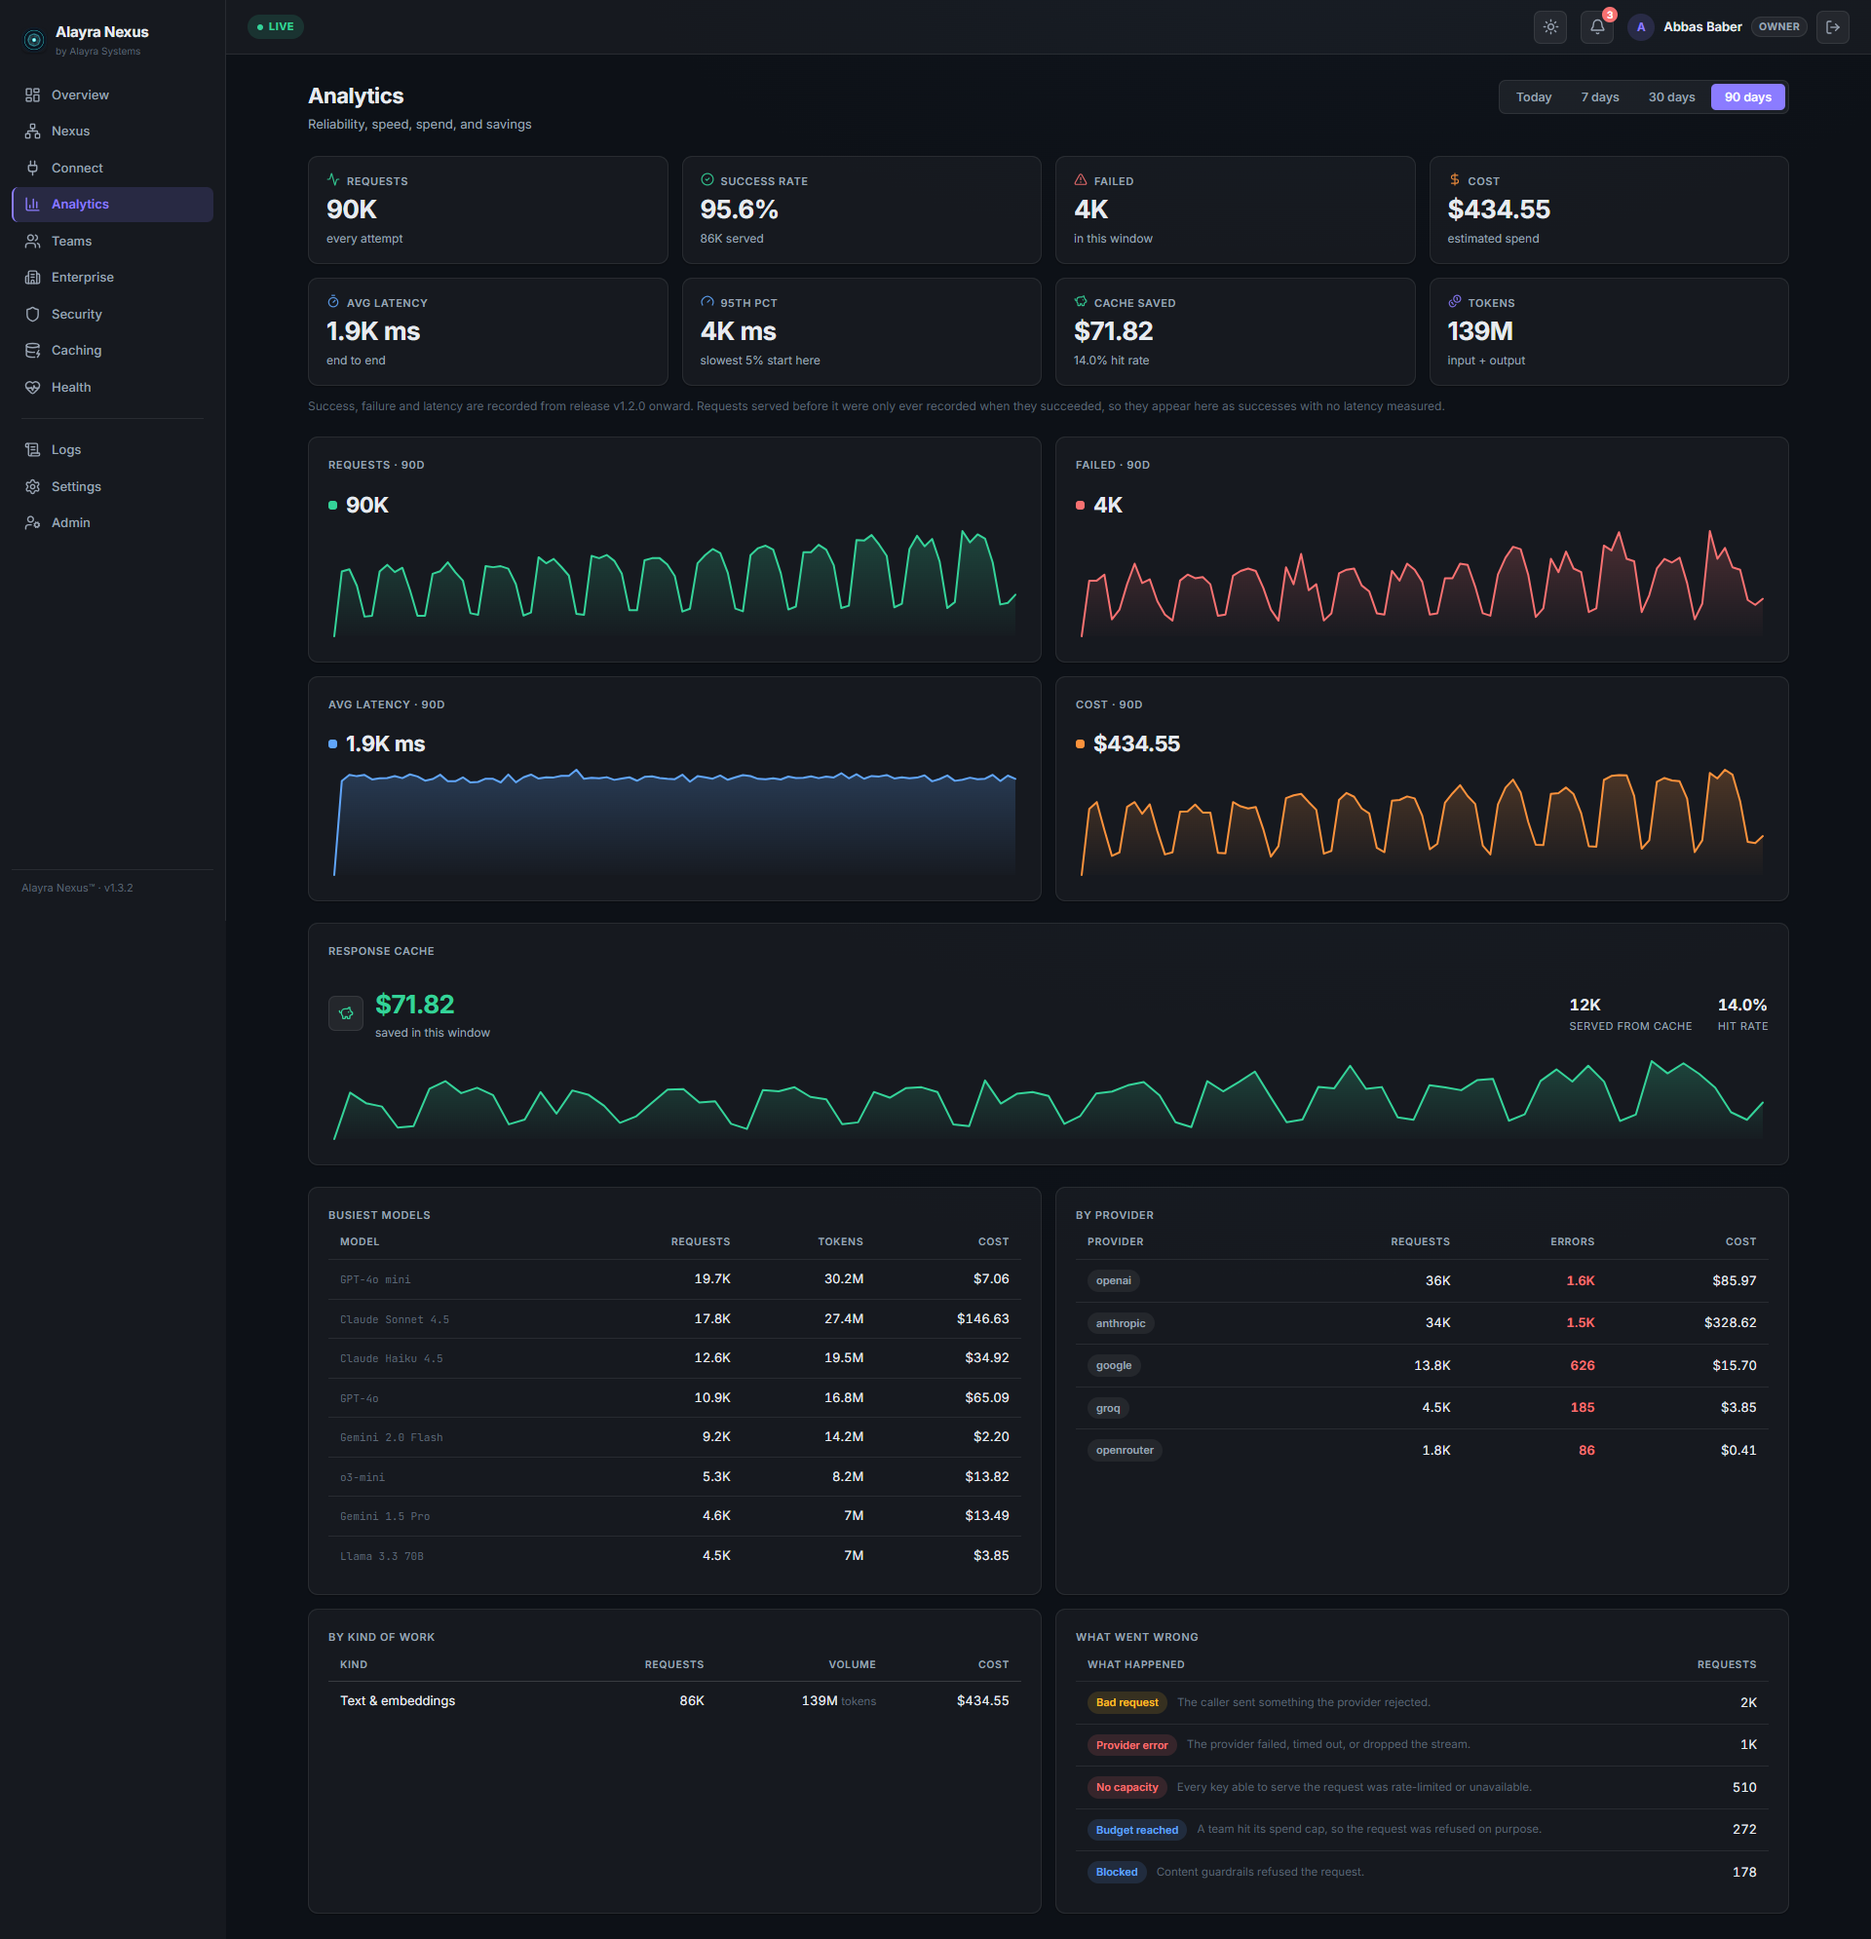This screenshot has height=1939, width=1871.
Task: Click the Provider error tag
Action: coord(1132,1745)
